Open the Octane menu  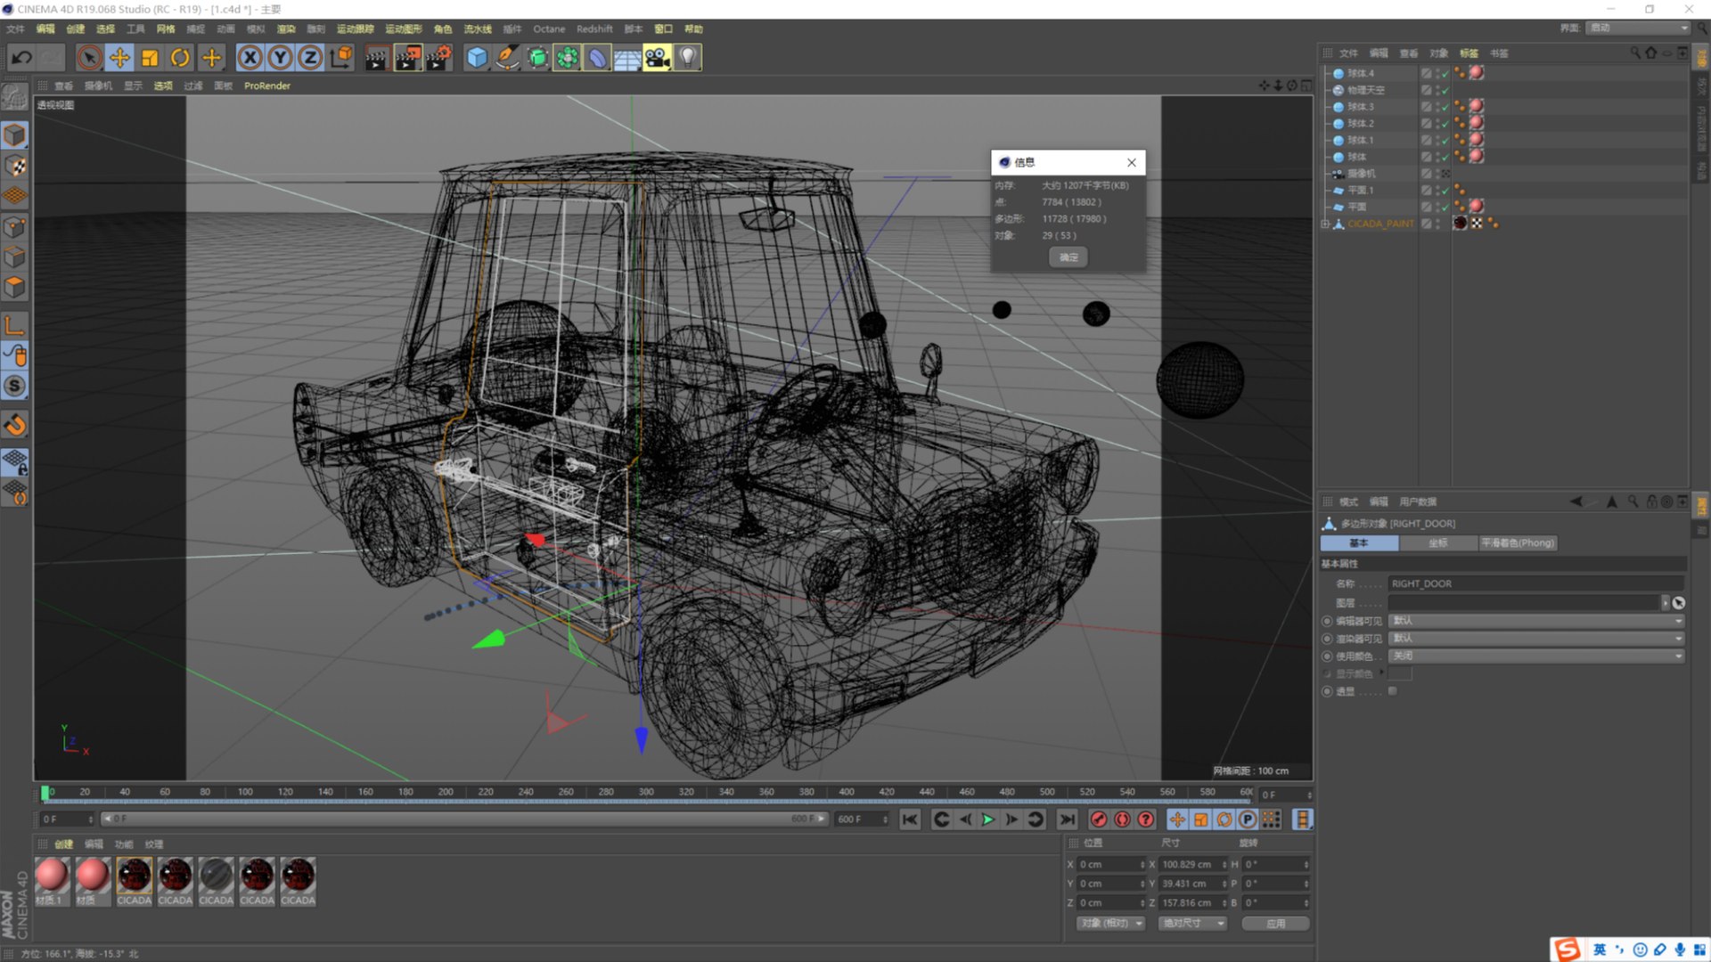click(549, 29)
